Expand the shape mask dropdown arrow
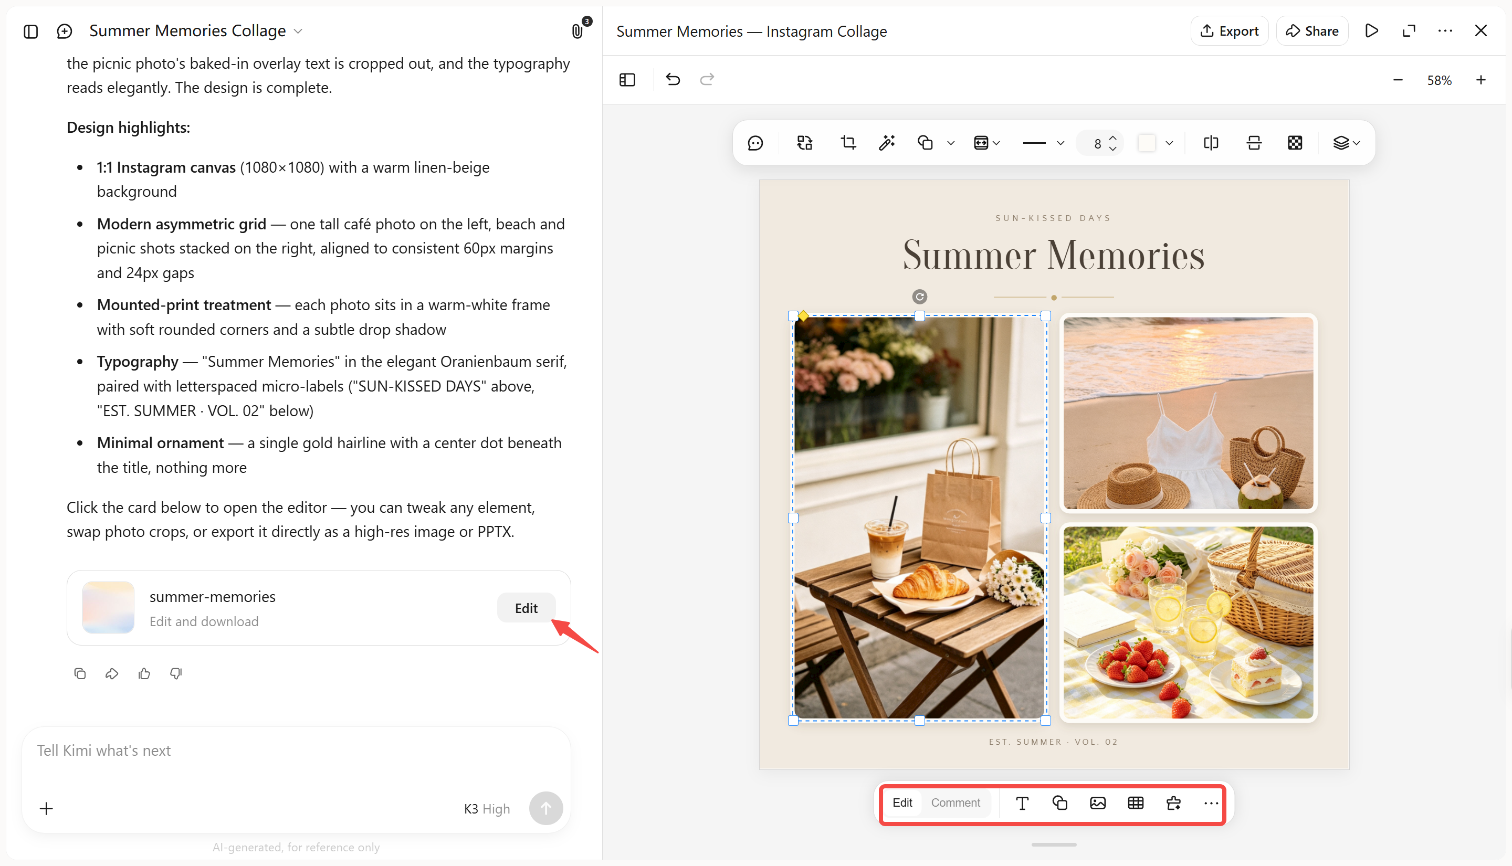The width and height of the screenshot is (1512, 866). pyautogui.click(x=950, y=143)
